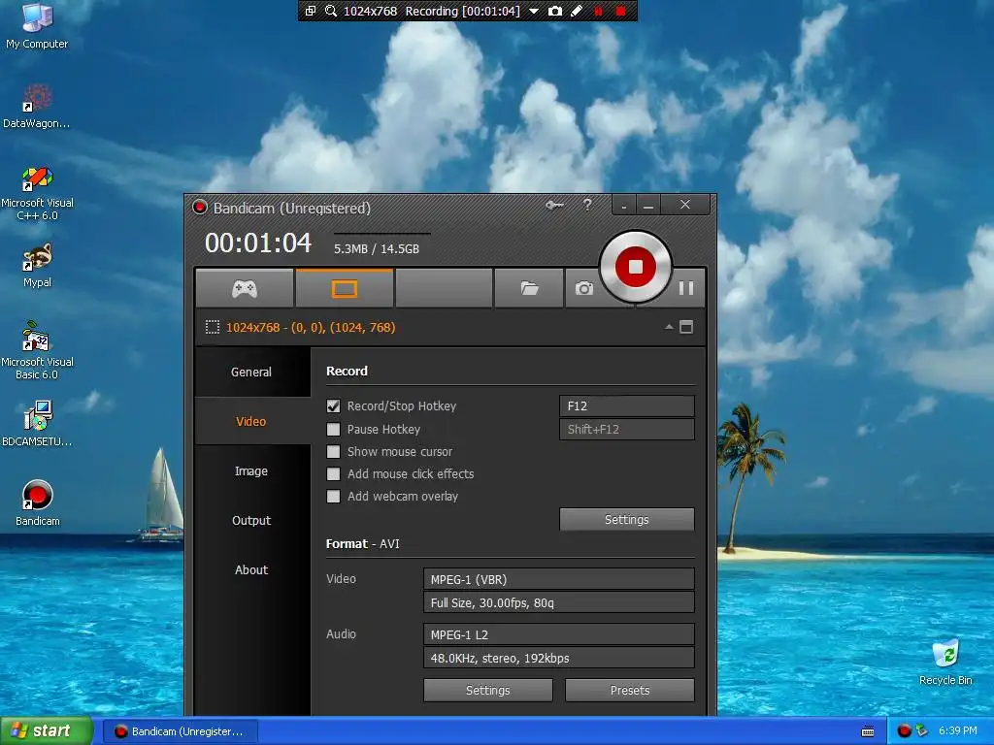This screenshot has width=994, height=745.
Task: Open My Computer desktop icon
Action: [37, 26]
